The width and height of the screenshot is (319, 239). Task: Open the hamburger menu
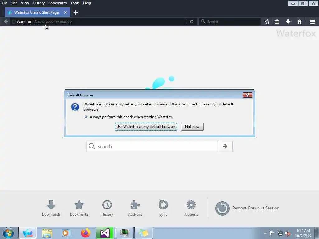point(312,21)
